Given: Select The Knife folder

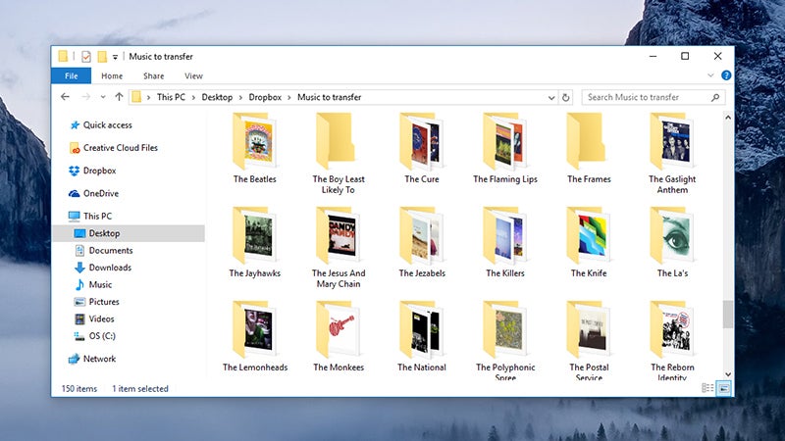Looking at the screenshot, I should coord(589,242).
